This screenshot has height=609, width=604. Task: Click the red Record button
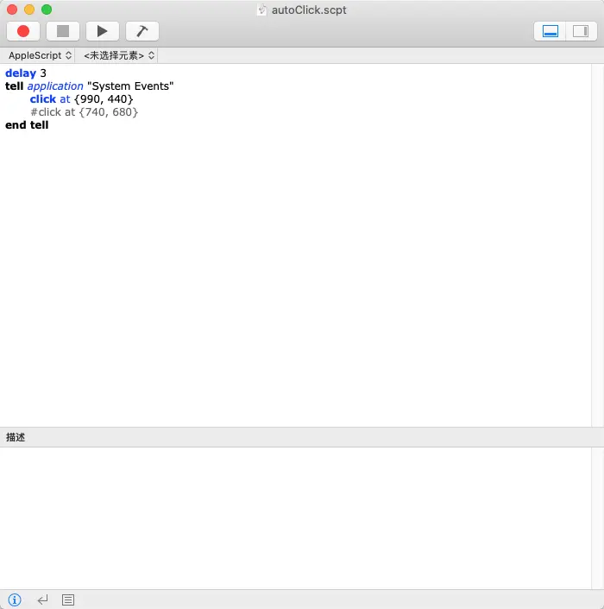pyautogui.click(x=23, y=31)
